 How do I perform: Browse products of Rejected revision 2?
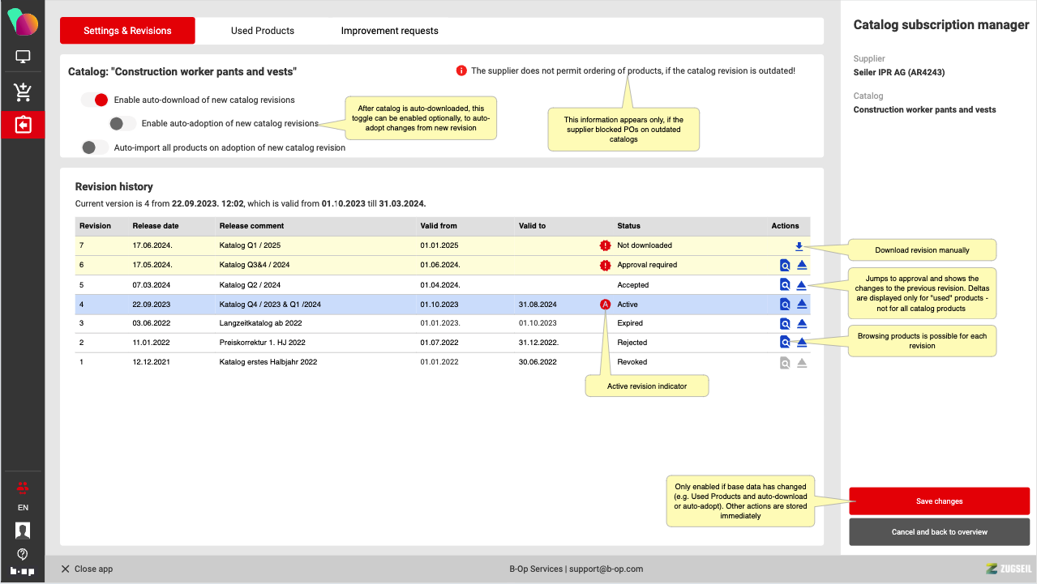785,342
